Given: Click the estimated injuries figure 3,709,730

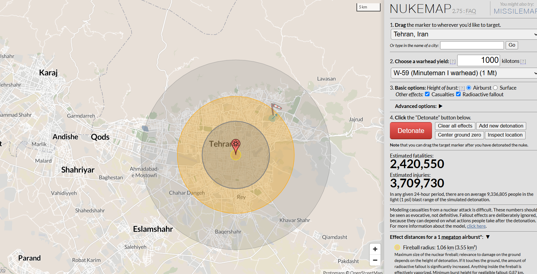Looking at the screenshot, I should click(417, 183).
